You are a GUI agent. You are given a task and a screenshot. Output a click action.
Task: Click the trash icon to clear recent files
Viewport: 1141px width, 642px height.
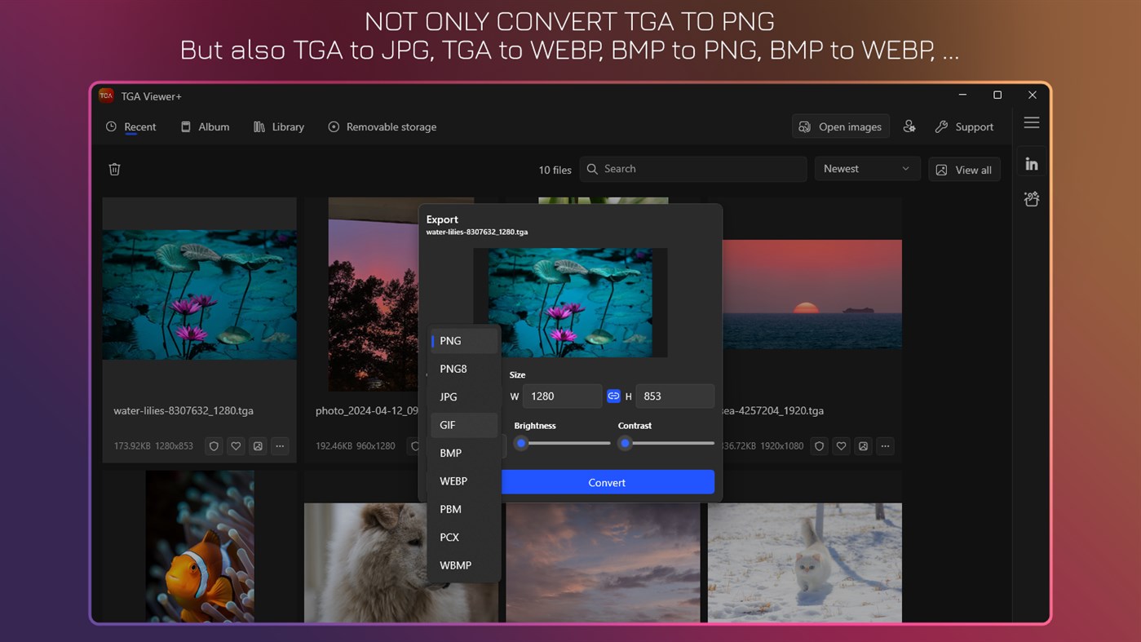click(x=114, y=169)
